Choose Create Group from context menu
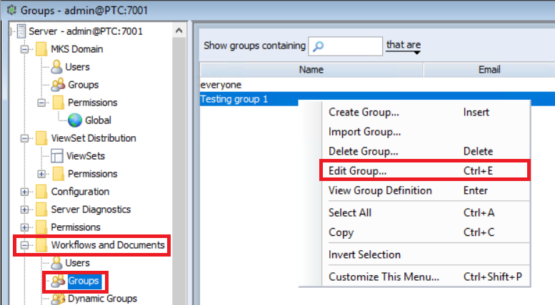The width and height of the screenshot is (555, 305). [364, 112]
